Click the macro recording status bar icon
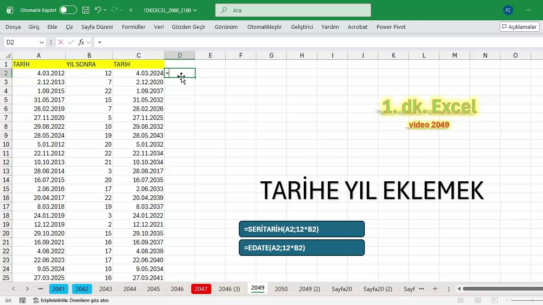Image resolution: width=543 pixels, height=305 pixels. click(x=23, y=300)
